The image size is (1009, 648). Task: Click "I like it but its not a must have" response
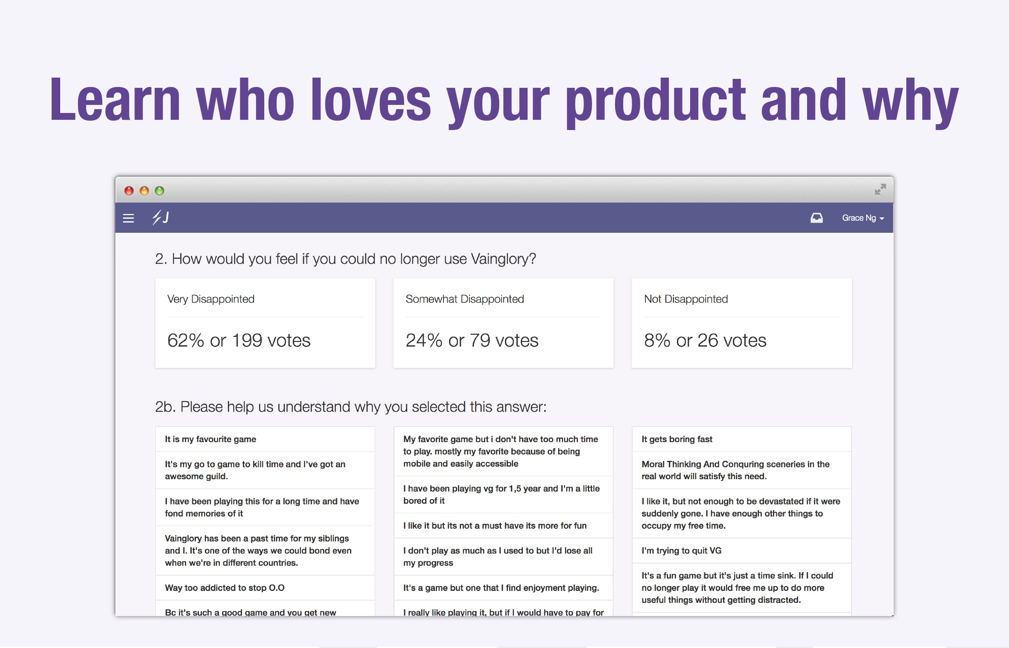coord(495,526)
